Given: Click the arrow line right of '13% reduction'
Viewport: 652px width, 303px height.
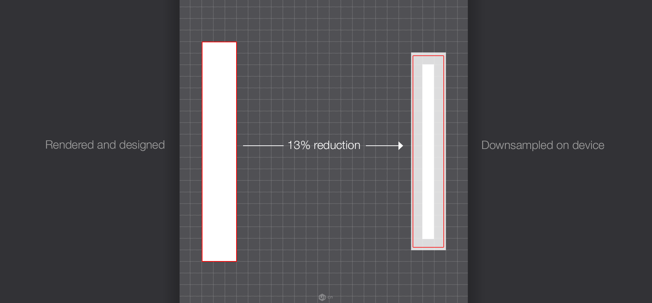Looking at the screenshot, I should (x=382, y=146).
